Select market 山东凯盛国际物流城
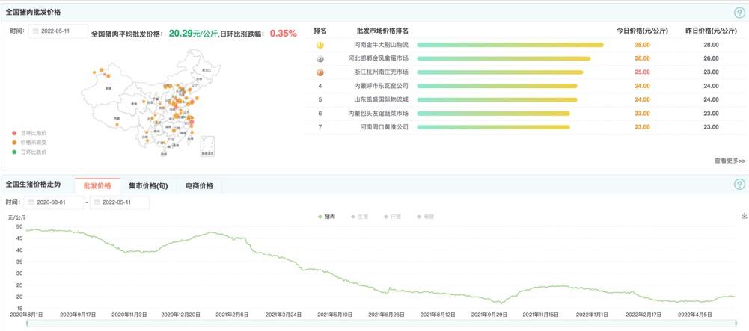The image size is (749, 331). point(381,99)
